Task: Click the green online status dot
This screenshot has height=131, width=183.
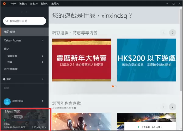Action: coord(138,127)
